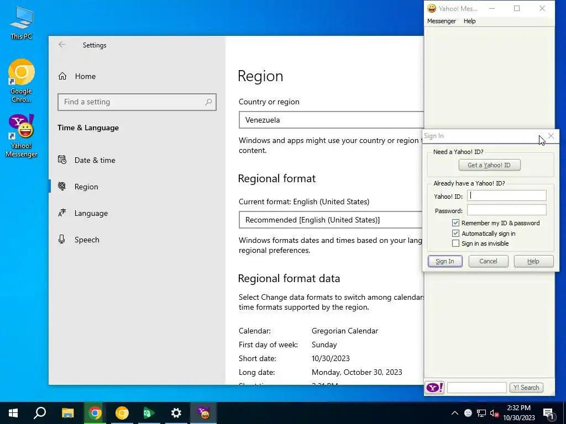Click the search magnifier in Find a setting
The image size is (566, 424).
click(x=208, y=102)
